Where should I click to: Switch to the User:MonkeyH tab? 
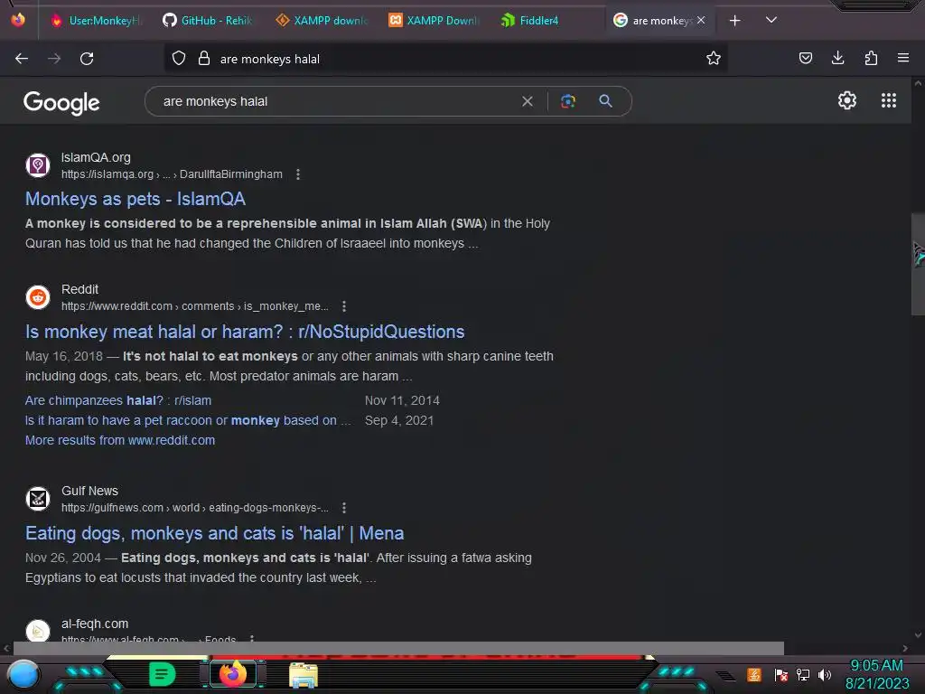tap(96, 21)
